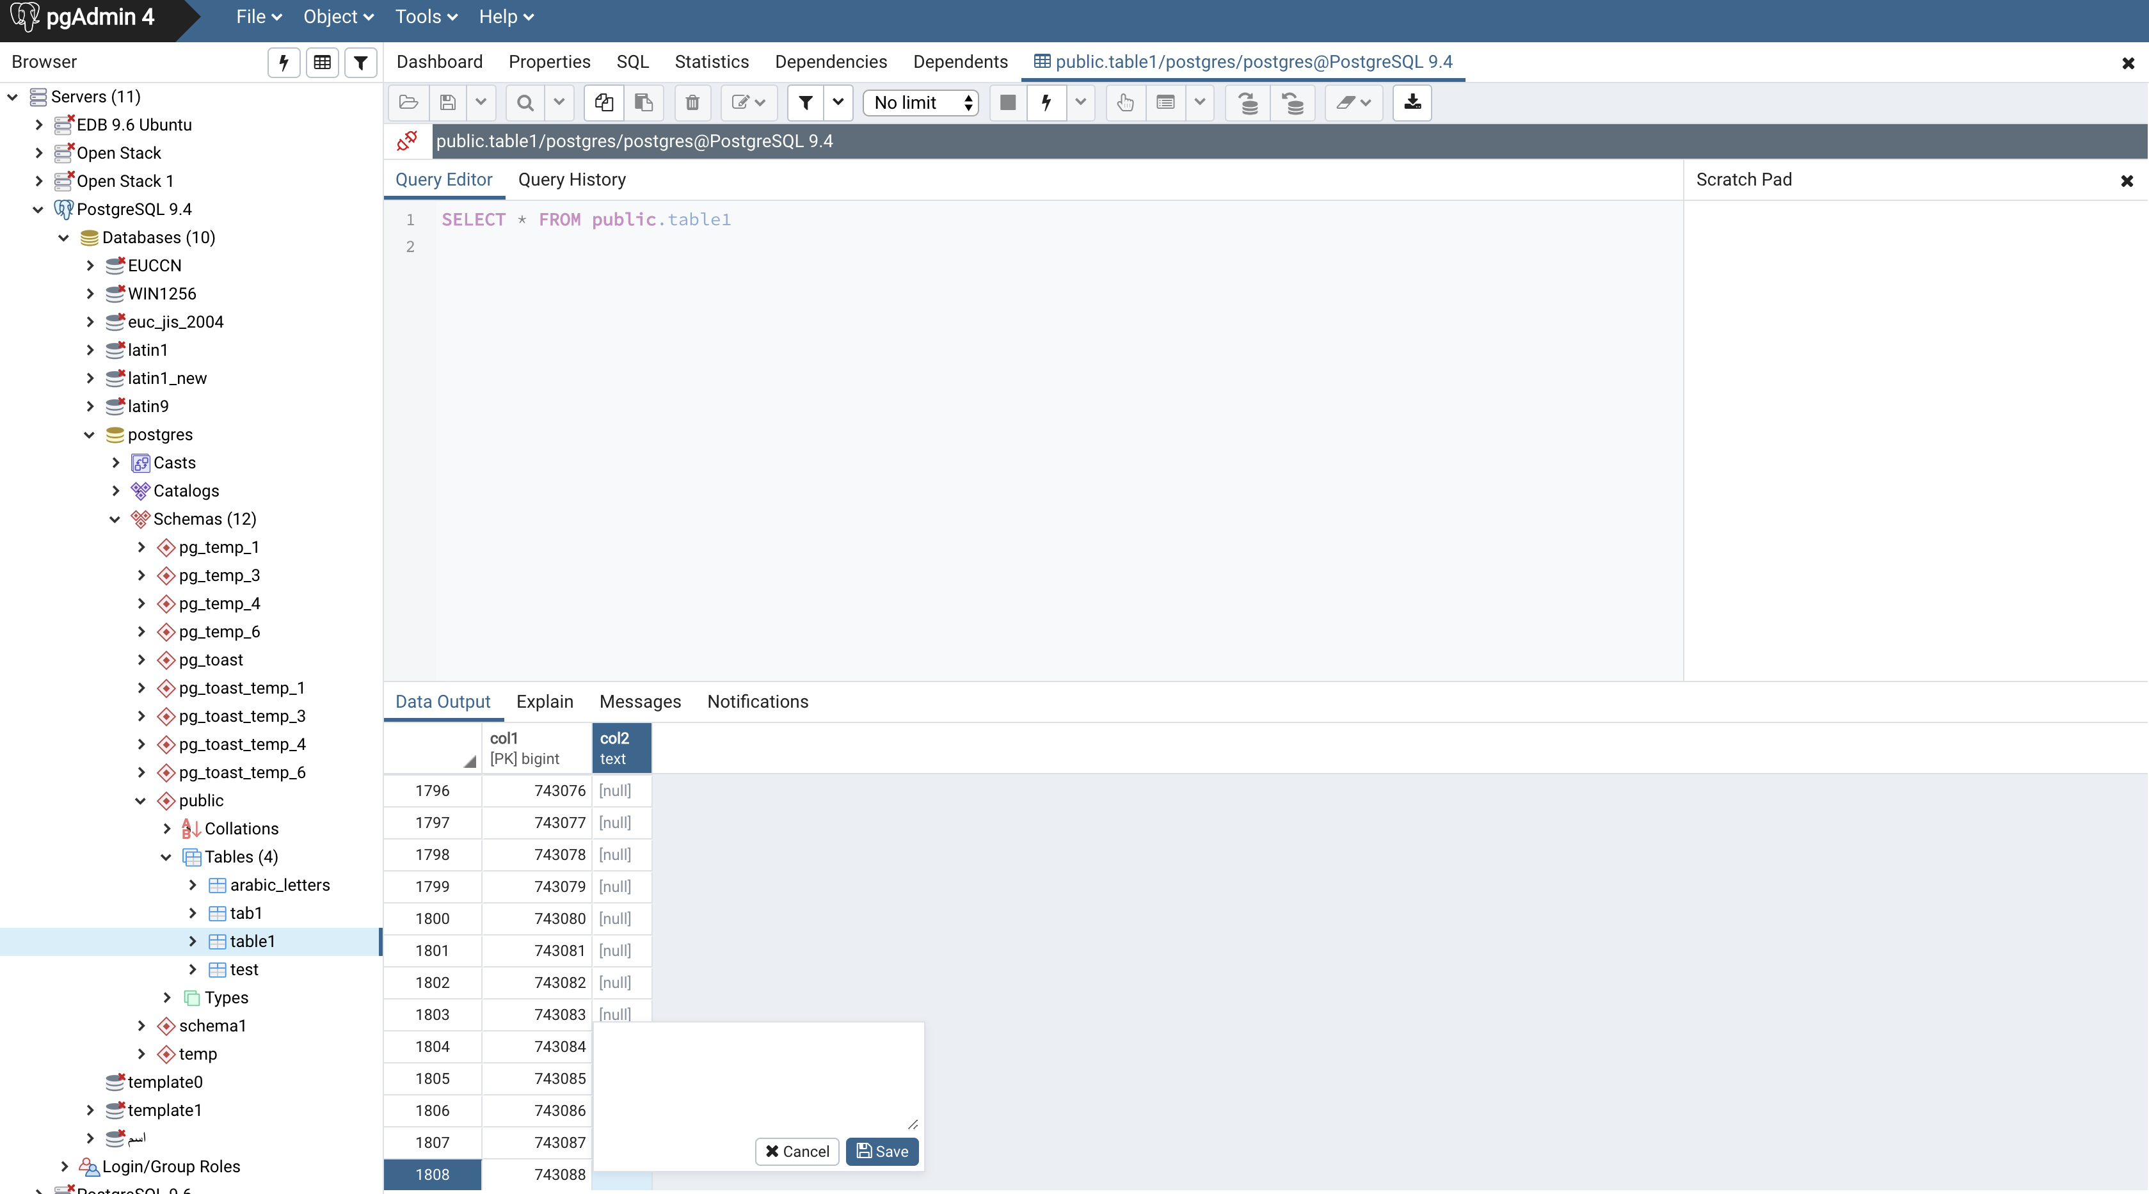Collapse the Tables (4) tree node
The image size is (2149, 1194).
(x=166, y=857)
